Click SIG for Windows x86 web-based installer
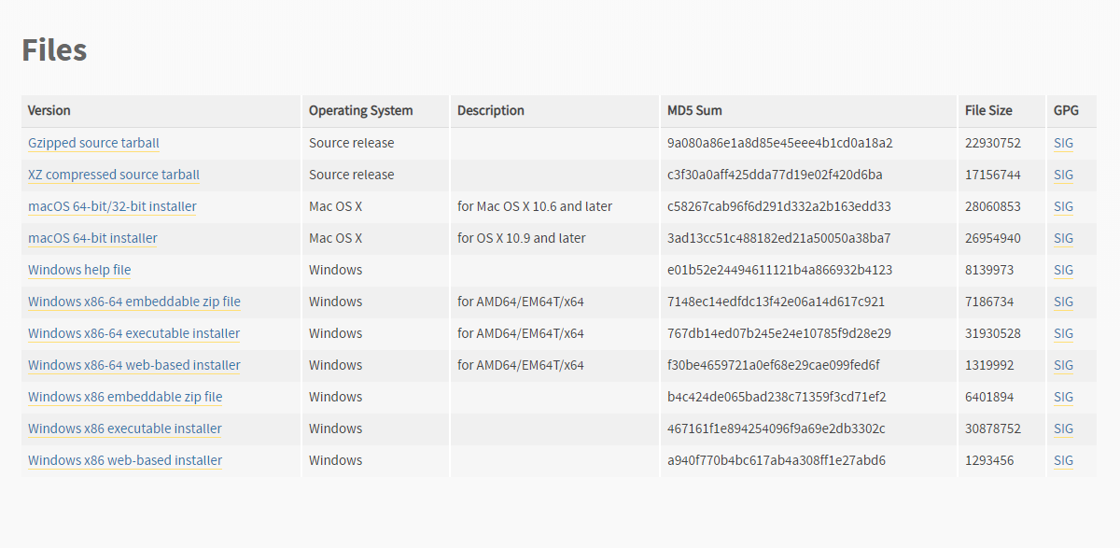The width and height of the screenshot is (1120, 548). pos(1063,460)
